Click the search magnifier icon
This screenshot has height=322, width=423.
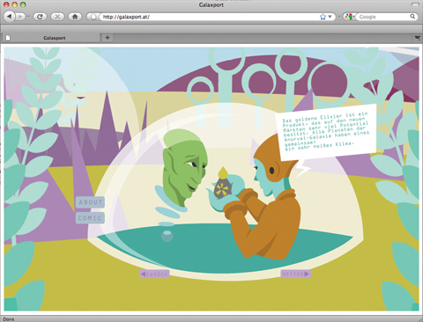[412, 17]
